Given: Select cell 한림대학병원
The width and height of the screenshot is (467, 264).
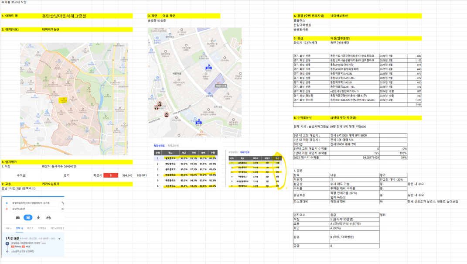Looking at the screenshot, I should click(x=302, y=25).
